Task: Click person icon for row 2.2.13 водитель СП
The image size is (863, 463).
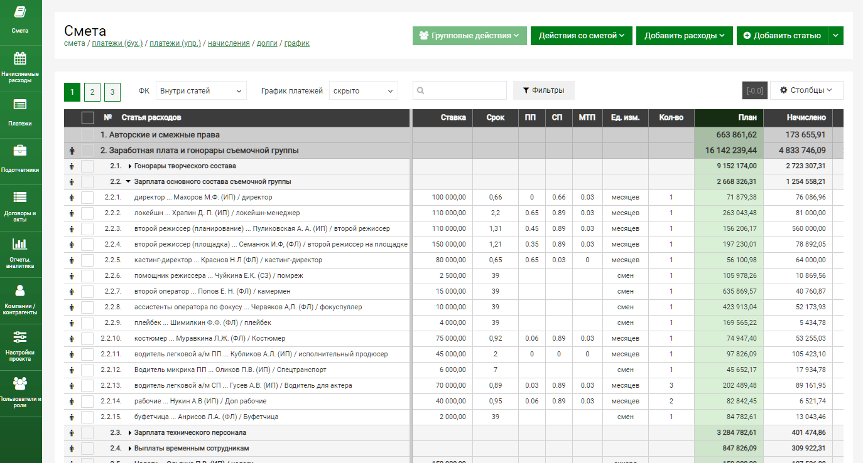Action: pyautogui.click(x=72, y=386)
